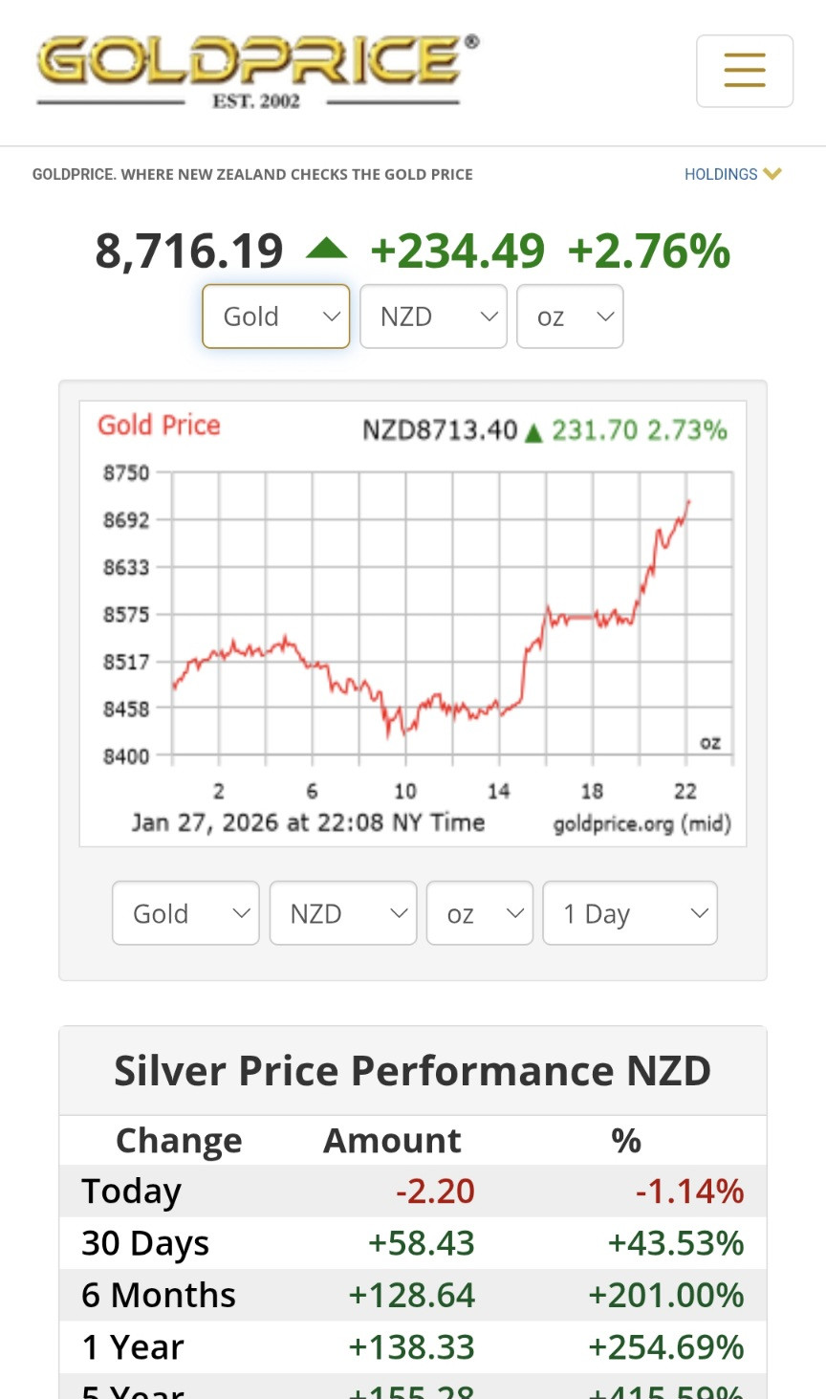Open the 1 Day timeframe dropdown
This screenshot has height=1399, width=826.
630,913
